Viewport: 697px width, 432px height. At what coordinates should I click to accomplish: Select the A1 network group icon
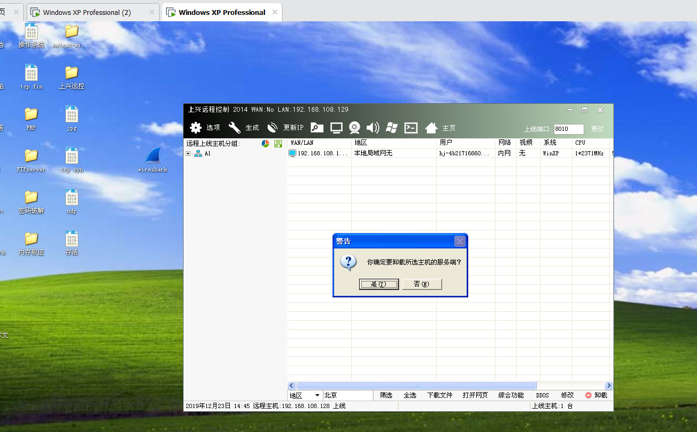pyautogui.click(x=198, y=154)
